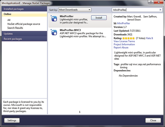Click the Version: 1.7 text
Viewport: 165px width, 127px height.
[x=120, y=27]
